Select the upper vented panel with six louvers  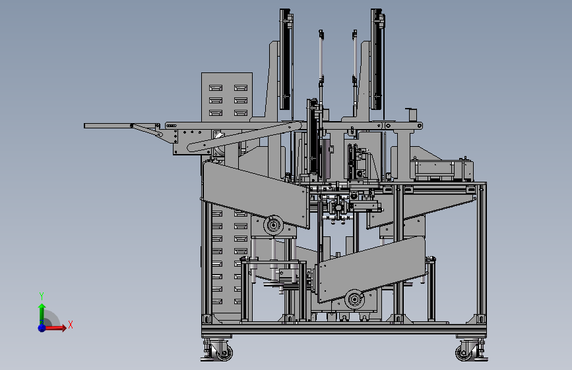[227, 97]
